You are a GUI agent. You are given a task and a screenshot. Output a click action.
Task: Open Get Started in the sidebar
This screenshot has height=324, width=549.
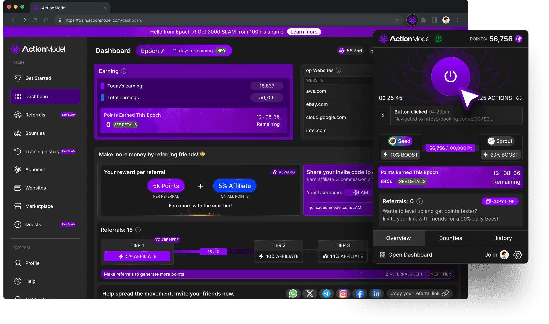point(45,78)
